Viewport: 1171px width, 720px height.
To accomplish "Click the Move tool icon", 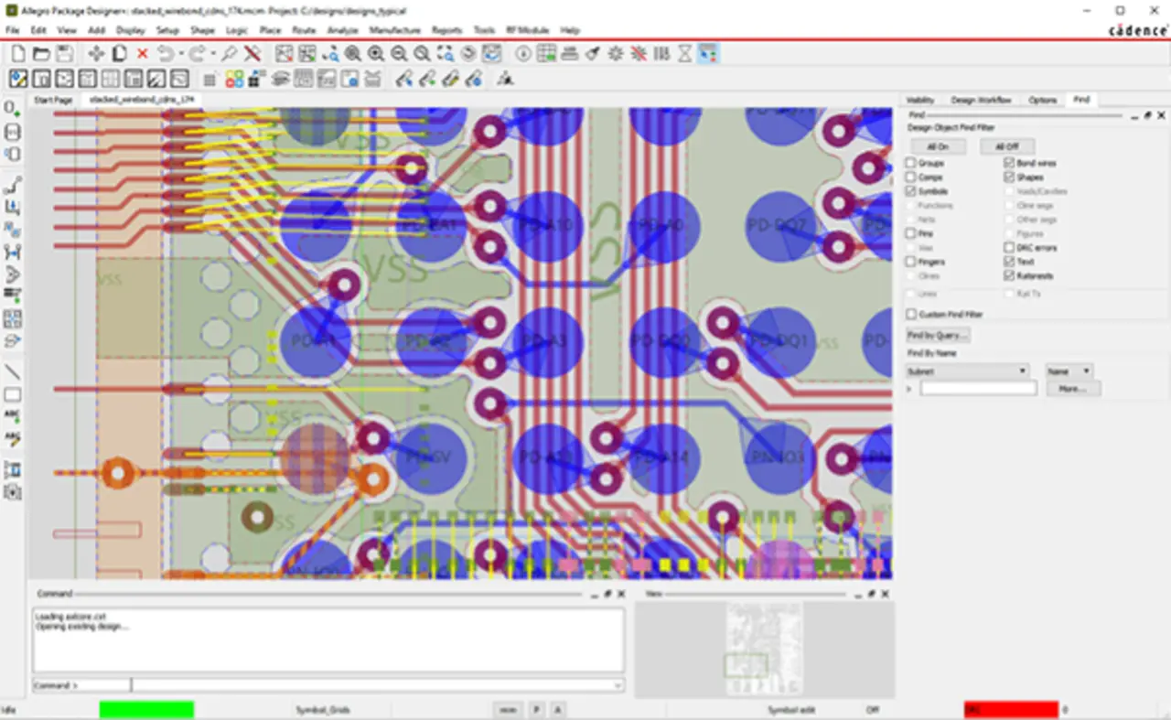I will point(95,54).
